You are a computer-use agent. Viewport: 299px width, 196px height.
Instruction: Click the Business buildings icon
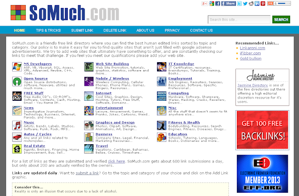pyautogui.click(x=89, y=137)
